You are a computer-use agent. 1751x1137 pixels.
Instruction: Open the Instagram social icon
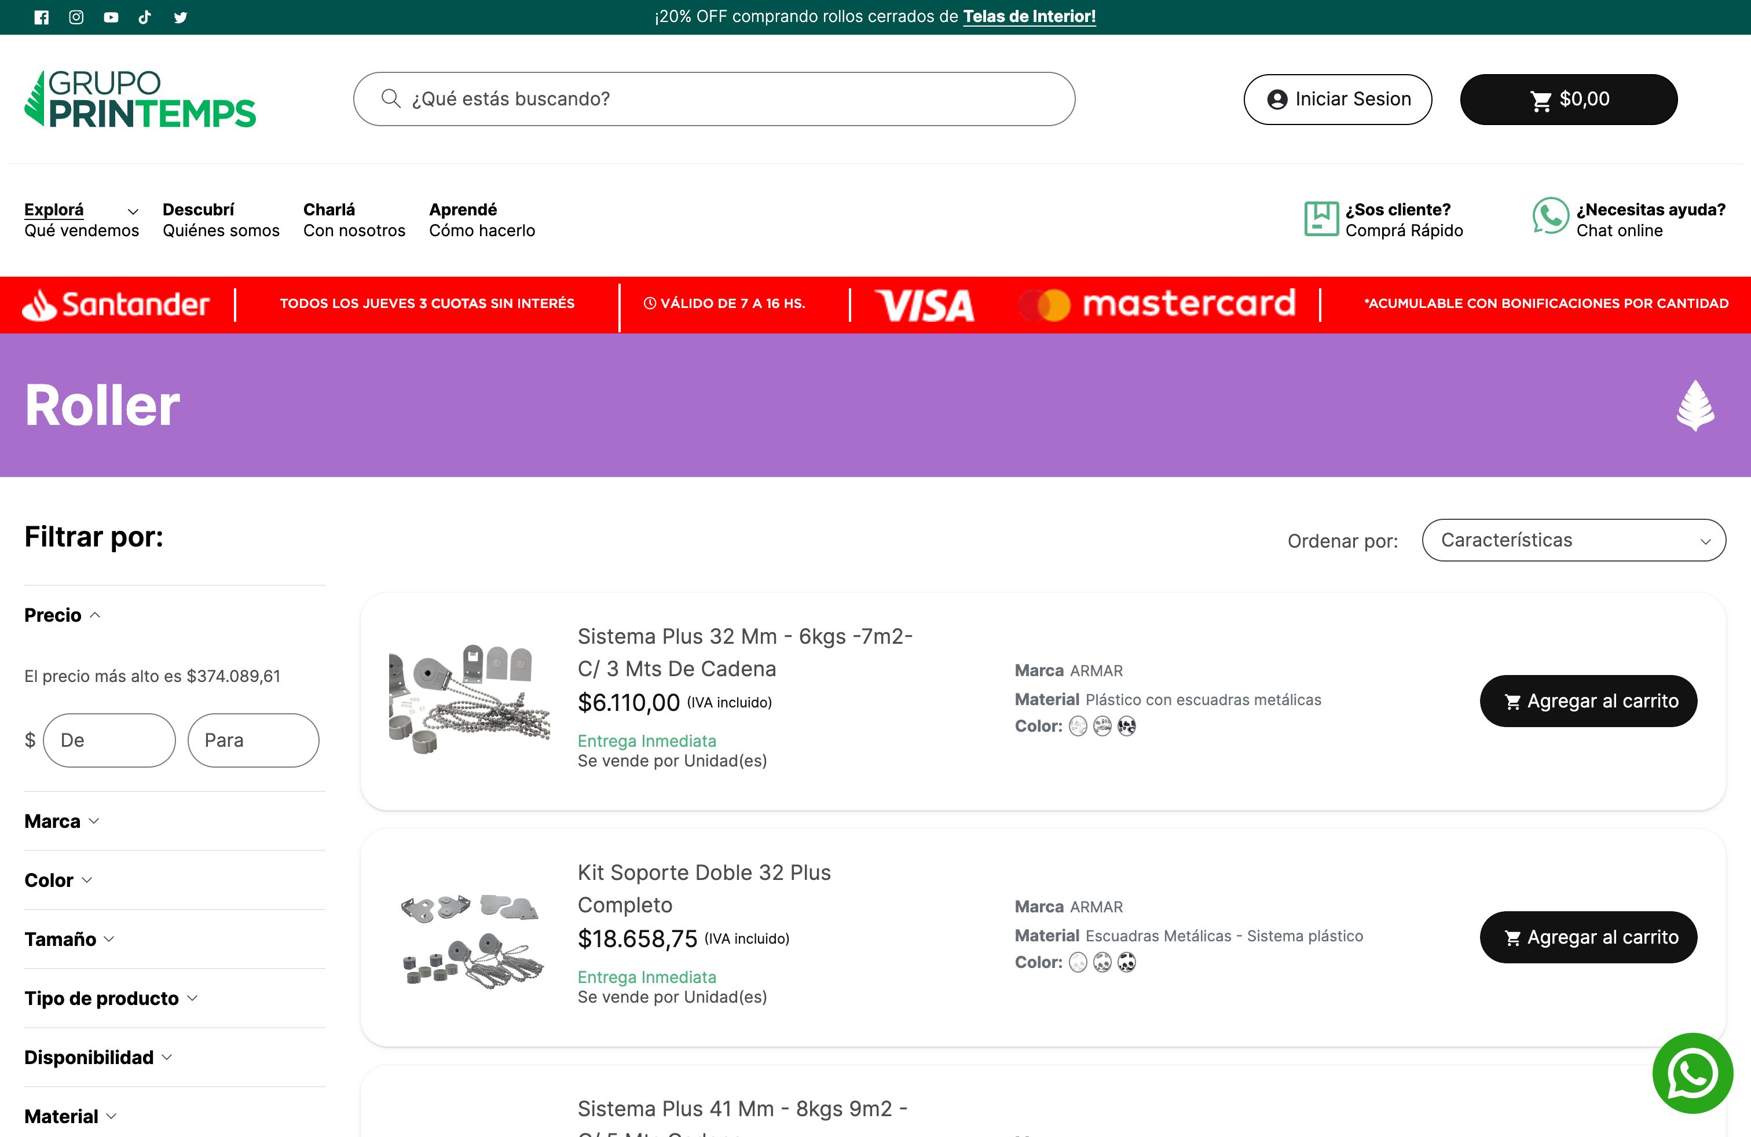[76, 17]
